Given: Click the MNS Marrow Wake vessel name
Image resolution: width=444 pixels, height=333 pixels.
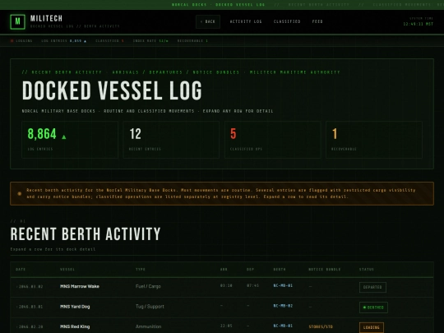Looking at the screenshot, I should 80,286.
